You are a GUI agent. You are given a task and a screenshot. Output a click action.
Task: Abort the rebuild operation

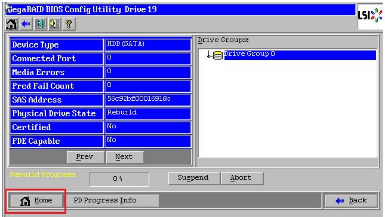coord(242,178)
